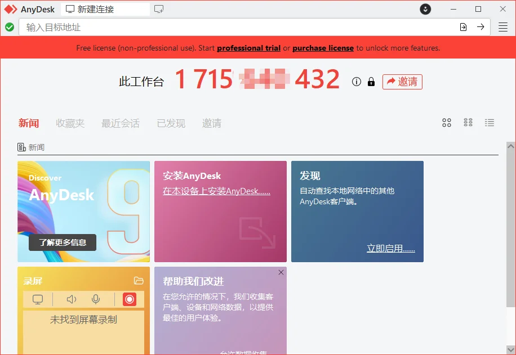Click the padlock password icon
516x355 pixels.
point(371,82)
